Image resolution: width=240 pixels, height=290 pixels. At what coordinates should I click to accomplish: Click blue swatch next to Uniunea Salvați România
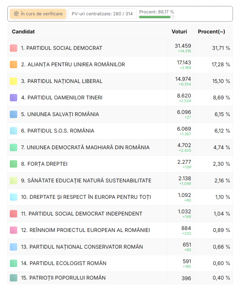tap(14, 114)
